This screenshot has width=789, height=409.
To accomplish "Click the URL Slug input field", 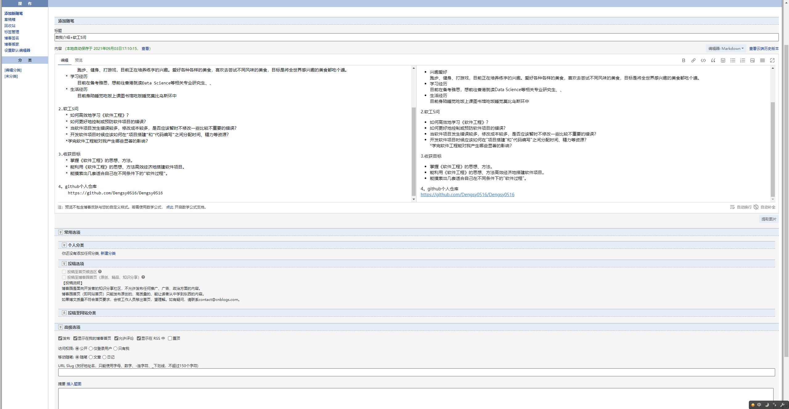I will pos(416,372).
